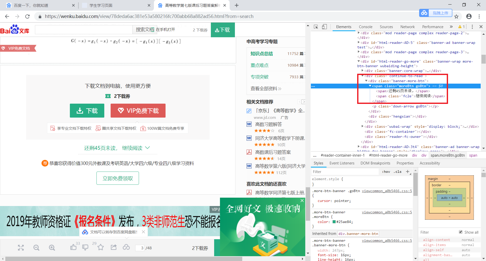Click the thumbs-down dislike icon
486x261 pixels.
(x=85, y=247)
